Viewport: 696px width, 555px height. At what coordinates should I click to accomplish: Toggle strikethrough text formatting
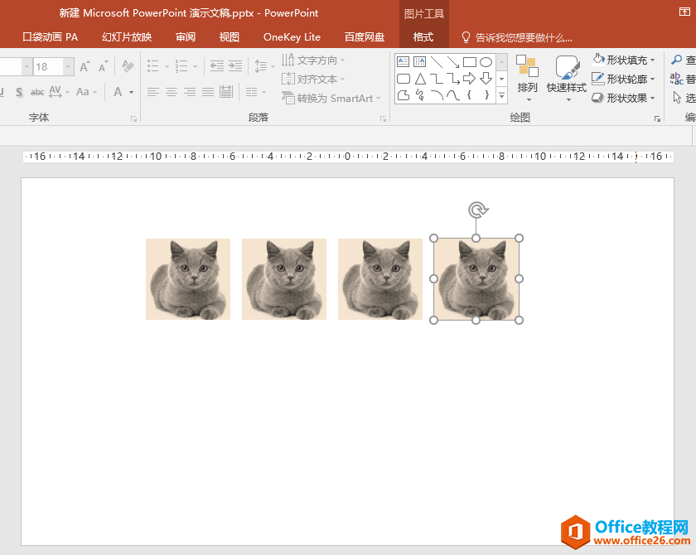pyautogui.click(x=37, y=92)
